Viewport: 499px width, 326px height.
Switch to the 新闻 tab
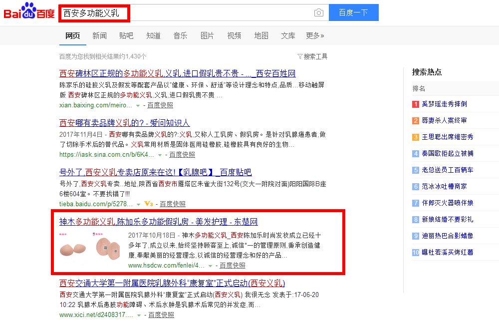(x=100, y=35)
